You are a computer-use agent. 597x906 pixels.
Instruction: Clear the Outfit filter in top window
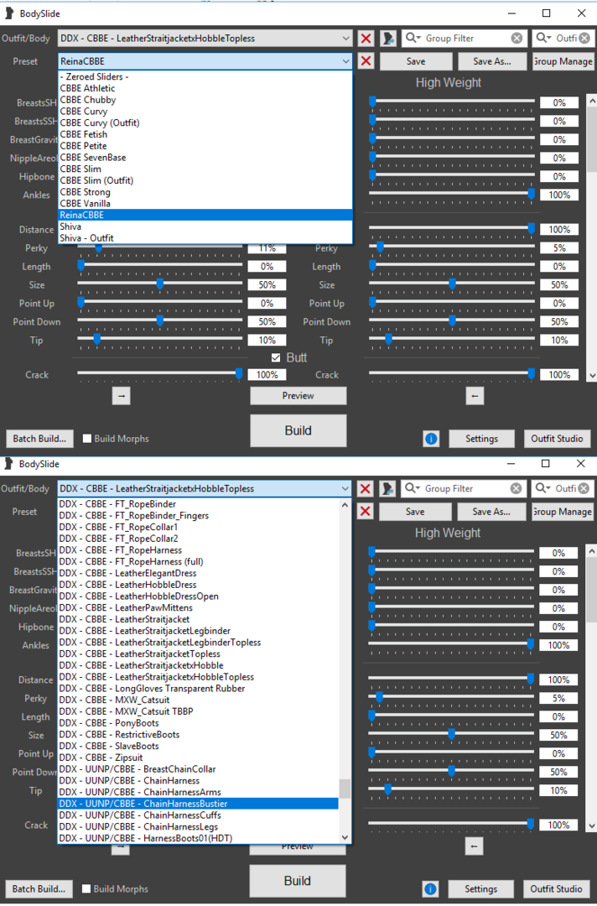click(x=584, y=38)
